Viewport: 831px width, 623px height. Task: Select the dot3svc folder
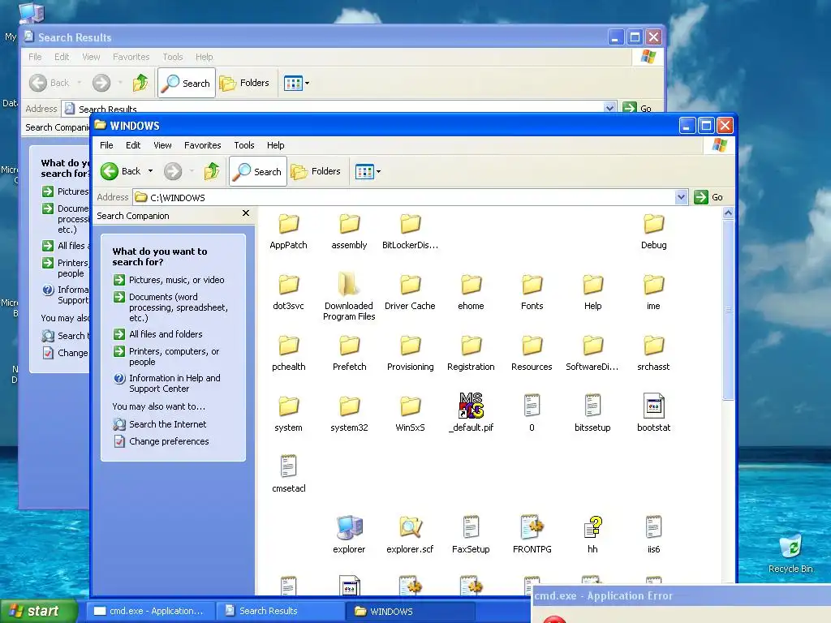point(288,293)
